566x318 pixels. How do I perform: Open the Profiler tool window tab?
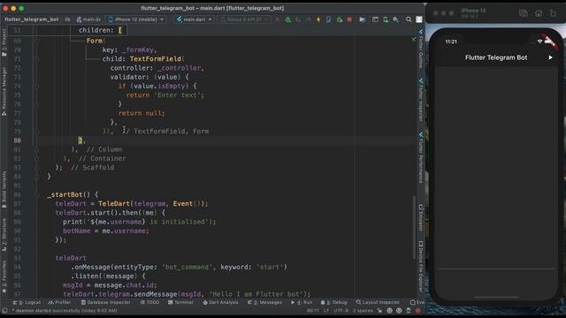pyautogui.click(x=59, y=302)
